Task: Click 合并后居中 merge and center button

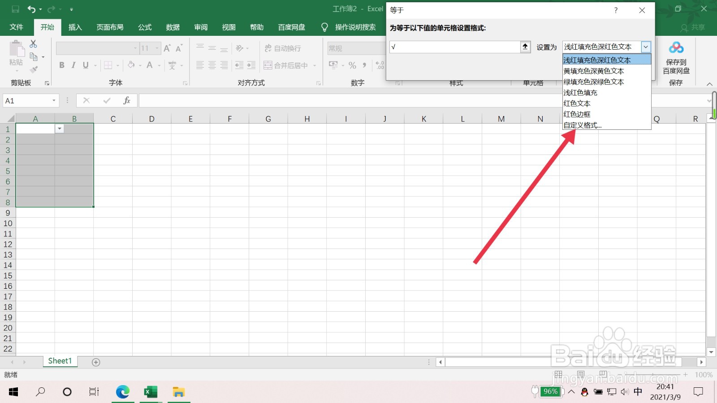Action: coord(286,65)
